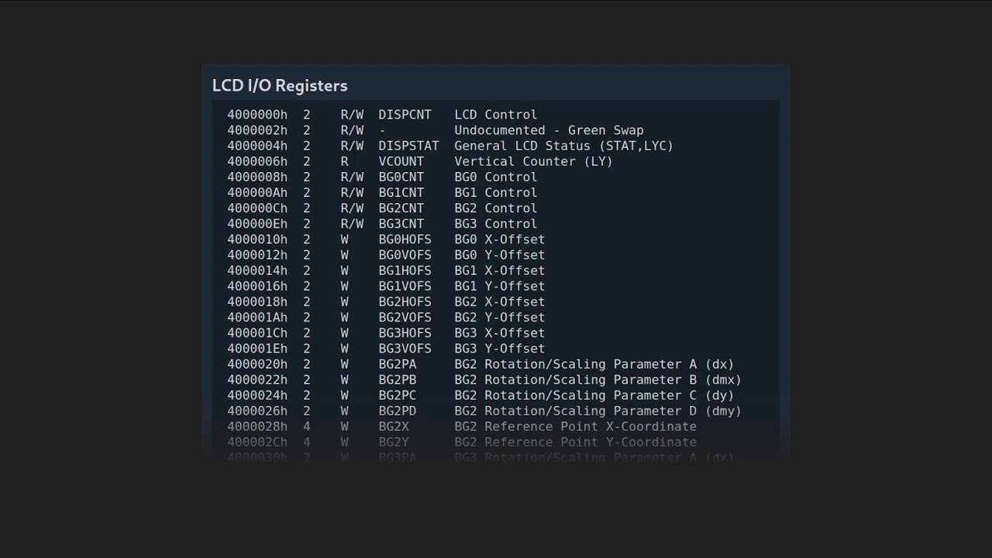Click 'General LCD Status (STAT,LYC)' description

point(563,146)
